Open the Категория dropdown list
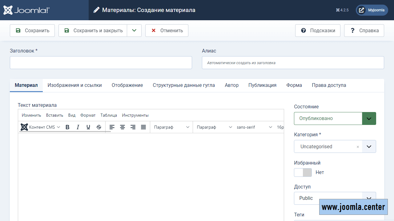The height and width of the screenshot is (221, 394). tap(369, 147)
